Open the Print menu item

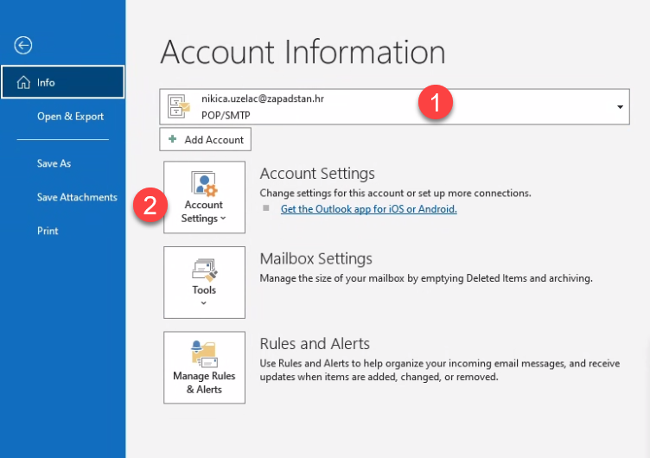48,231
